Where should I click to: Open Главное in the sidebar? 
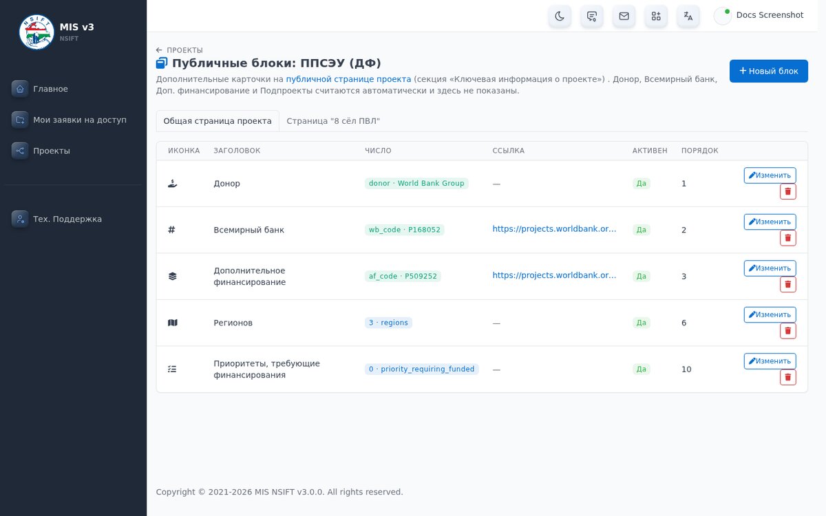coord(73,89)
